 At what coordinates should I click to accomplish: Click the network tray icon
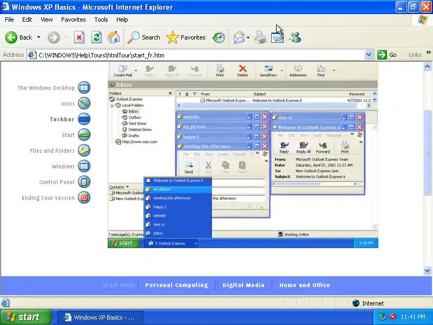point(383,317)
